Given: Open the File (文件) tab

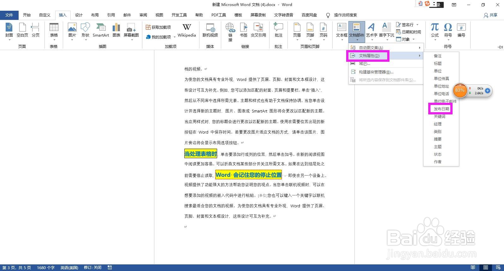Looking at the screenshot, I should [9, 15].
